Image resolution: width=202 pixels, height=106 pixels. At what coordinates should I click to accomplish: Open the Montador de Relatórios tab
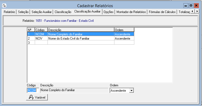click(131, 12)
